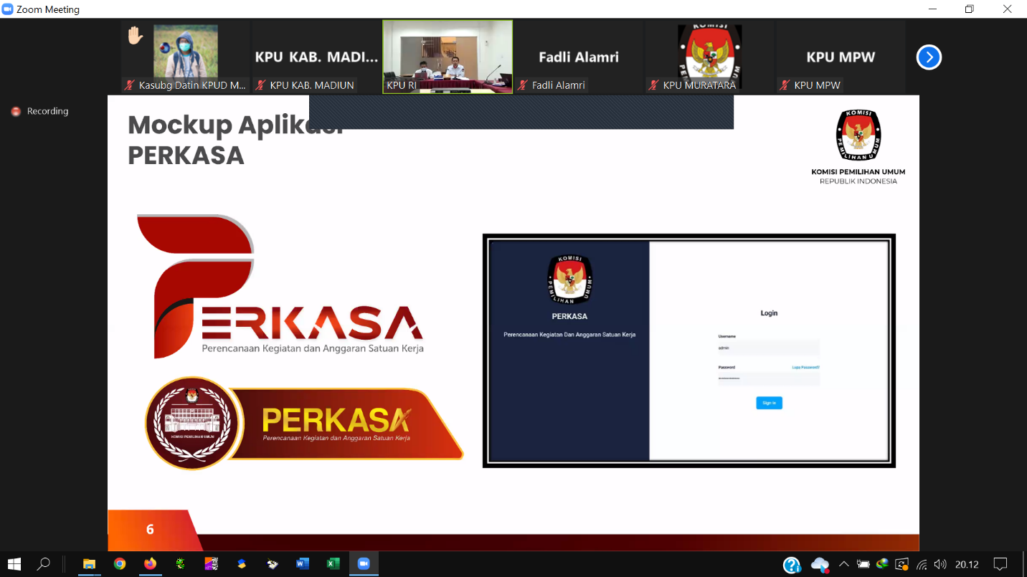This screenshot has width=1027, height=577.
Task: Open the volume control in system tray
Action: click(x=940, y=564)
